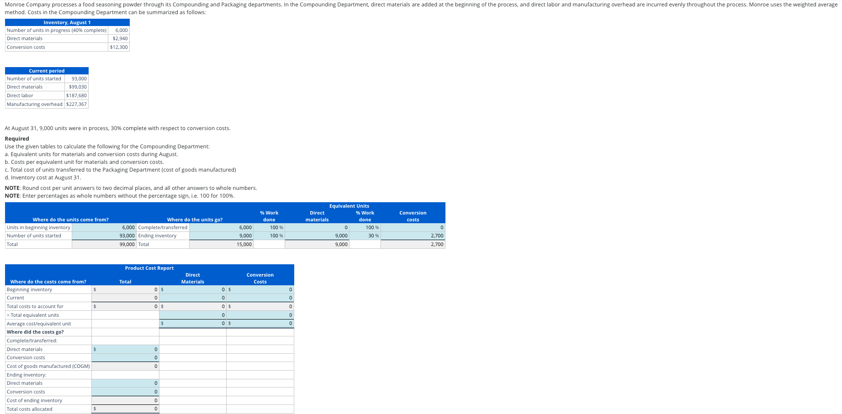Screen dimensions: 842x414
Task: Click Complete/transferred % Work done showing 100
Action: pos(270,227)
